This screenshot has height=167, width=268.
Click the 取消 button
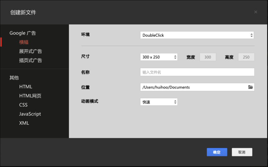tap(242, 152)
